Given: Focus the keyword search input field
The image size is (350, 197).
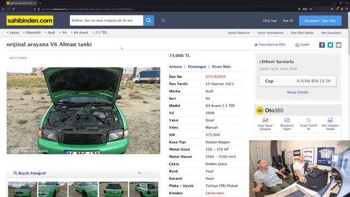Looking at the screenshot, I should pyautogui.click(x=107, y=21).
